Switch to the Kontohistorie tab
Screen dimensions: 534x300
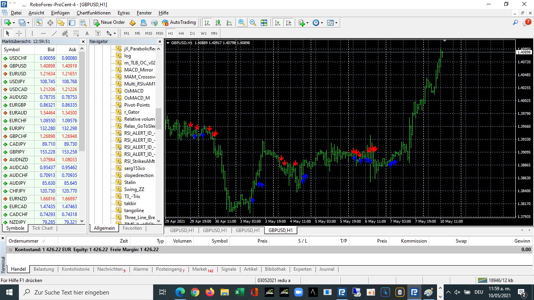pos(75,269)
